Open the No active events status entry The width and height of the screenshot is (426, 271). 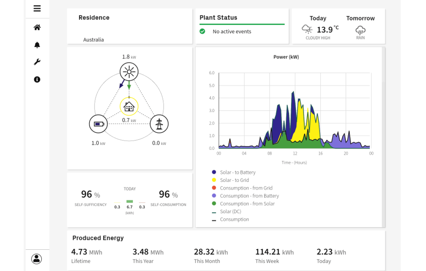[232, 31]
